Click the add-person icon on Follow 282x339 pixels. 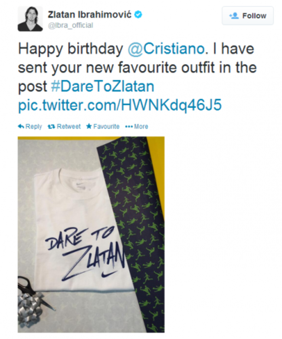(x=234, y=16)
